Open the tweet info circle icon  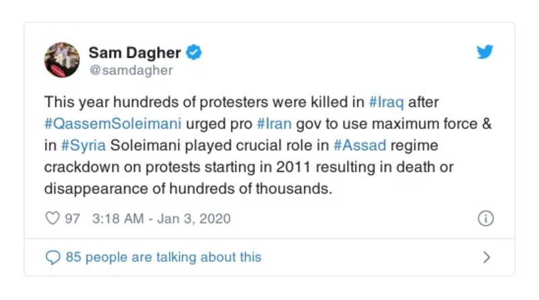pos(485,218)
